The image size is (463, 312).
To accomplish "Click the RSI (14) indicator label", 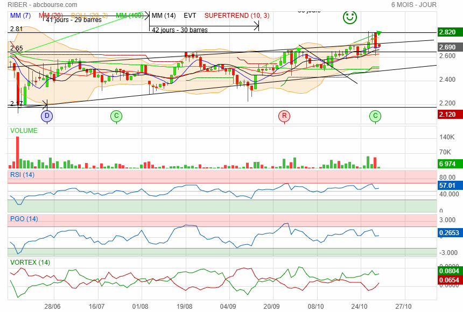I will point(22,175).
